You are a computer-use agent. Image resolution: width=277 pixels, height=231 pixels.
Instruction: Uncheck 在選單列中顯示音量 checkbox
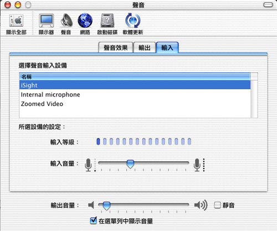pos(94,220)
